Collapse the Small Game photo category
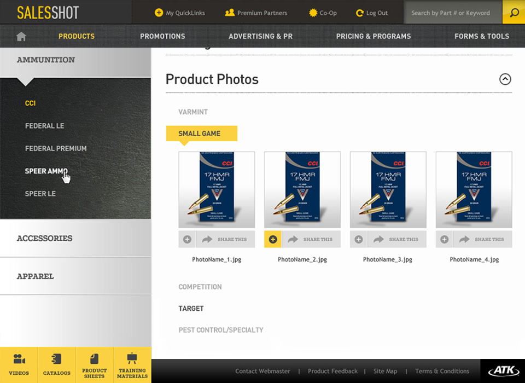 202,134
